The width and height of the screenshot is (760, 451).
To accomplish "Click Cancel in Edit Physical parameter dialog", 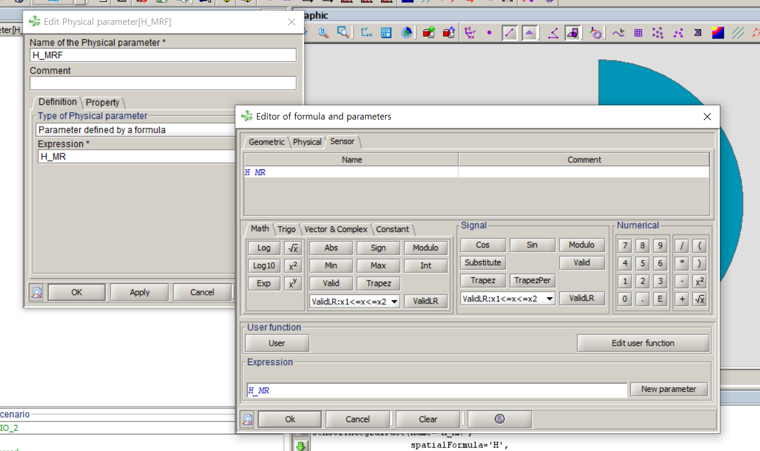I will pyautogui.click(x=202, y=292).
